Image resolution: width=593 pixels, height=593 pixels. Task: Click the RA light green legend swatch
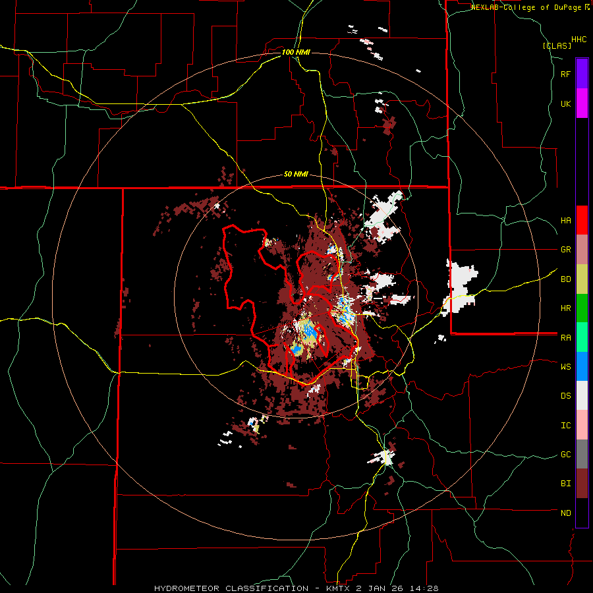[582, 337]
